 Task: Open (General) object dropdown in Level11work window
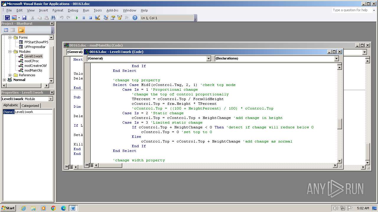pyautogui.click(x=208, y=59)
